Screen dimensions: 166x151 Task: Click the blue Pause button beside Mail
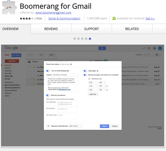[x=16, y=55]
